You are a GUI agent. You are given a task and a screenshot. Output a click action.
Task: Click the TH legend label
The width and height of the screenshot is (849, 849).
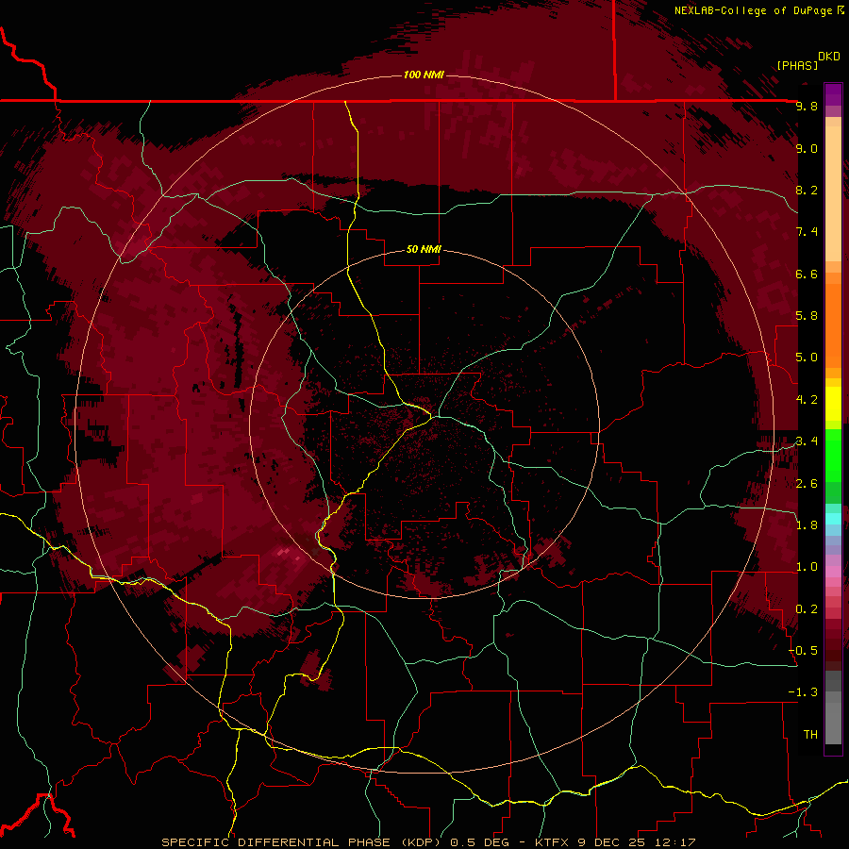(x=810, y=735)
